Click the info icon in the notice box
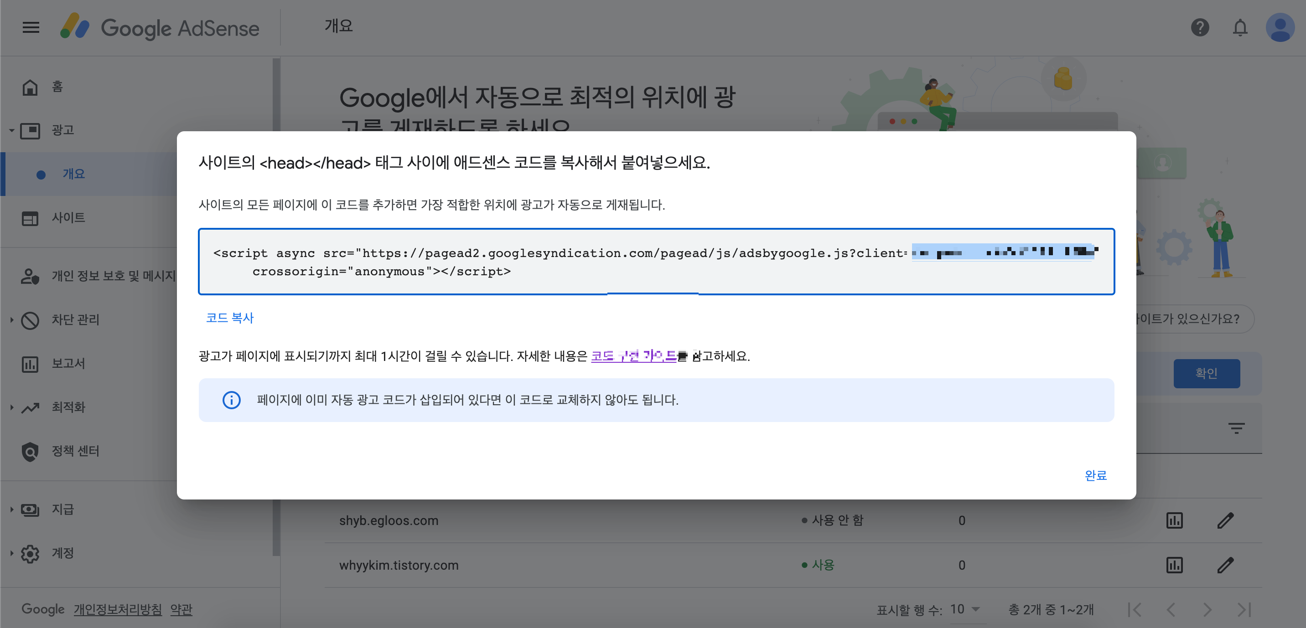 [231, 400]
